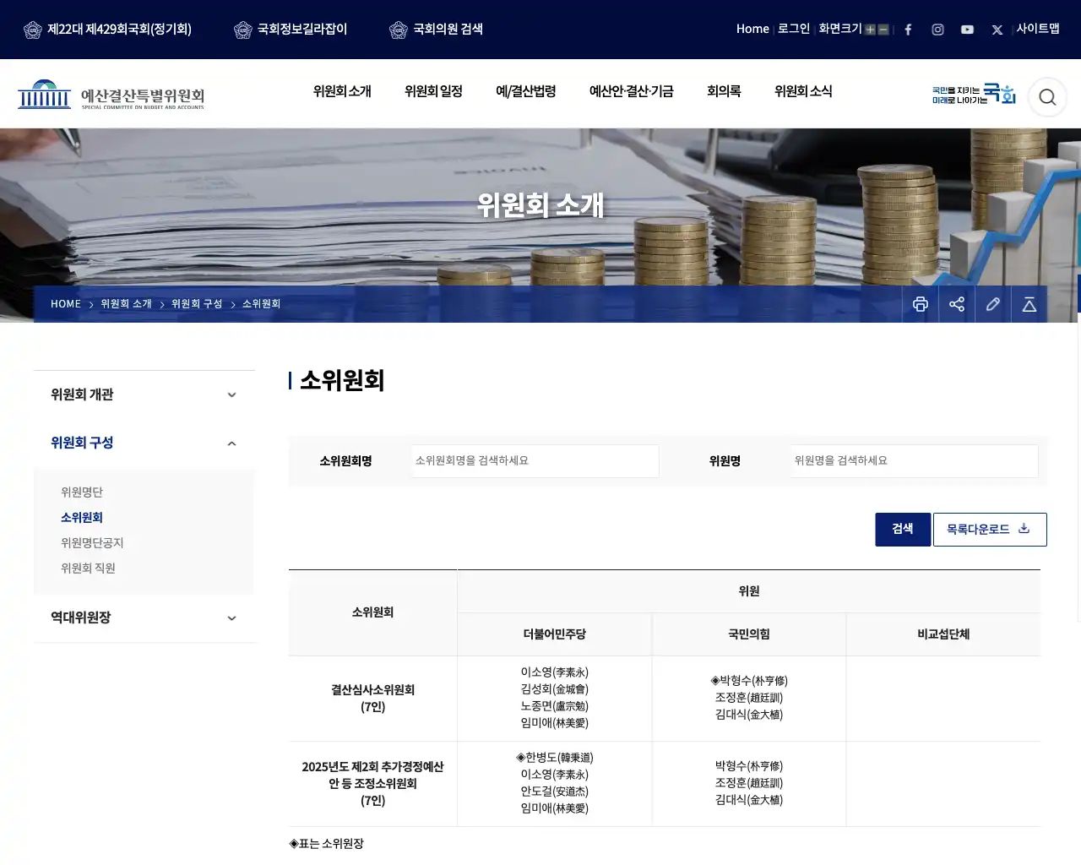This screenshot has height=865, width=1081.
Task: Select 위원명단 in the sidebar submenu
Action: (x=82, y=492)
